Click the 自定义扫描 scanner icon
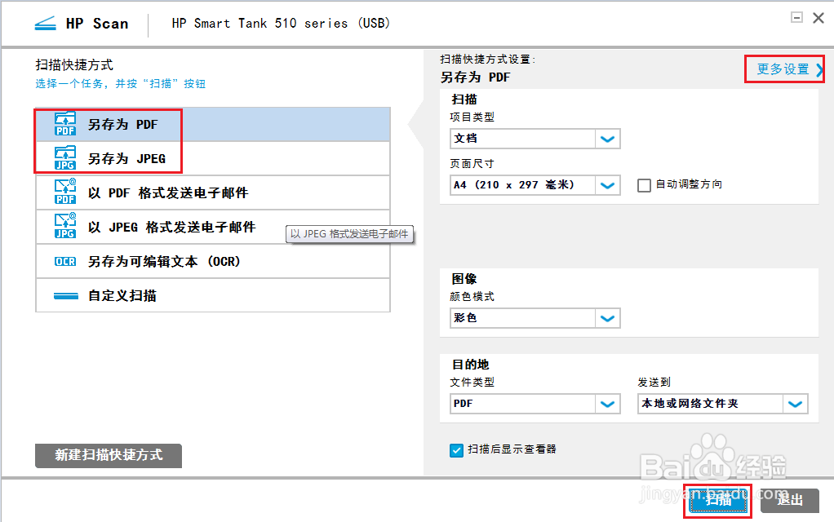Viewport: 834px width, 522px height. (x=66, y=296)
